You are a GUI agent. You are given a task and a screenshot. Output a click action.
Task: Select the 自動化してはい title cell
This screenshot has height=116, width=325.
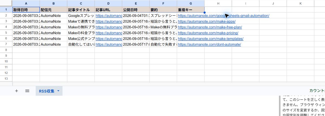pyautogui.click(x=81, y=44)
